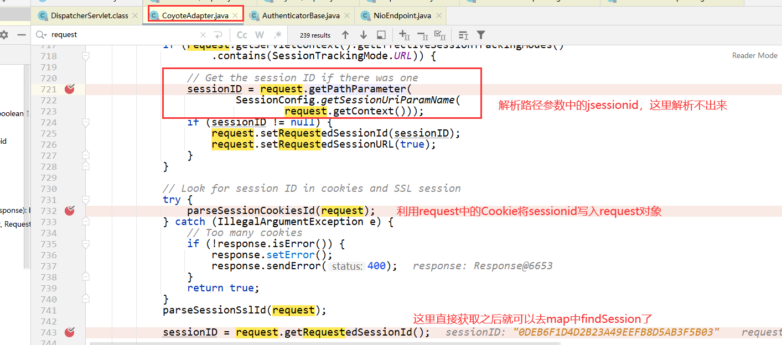Enable match case in search bar
782x345 pixels.
point(242,34)
